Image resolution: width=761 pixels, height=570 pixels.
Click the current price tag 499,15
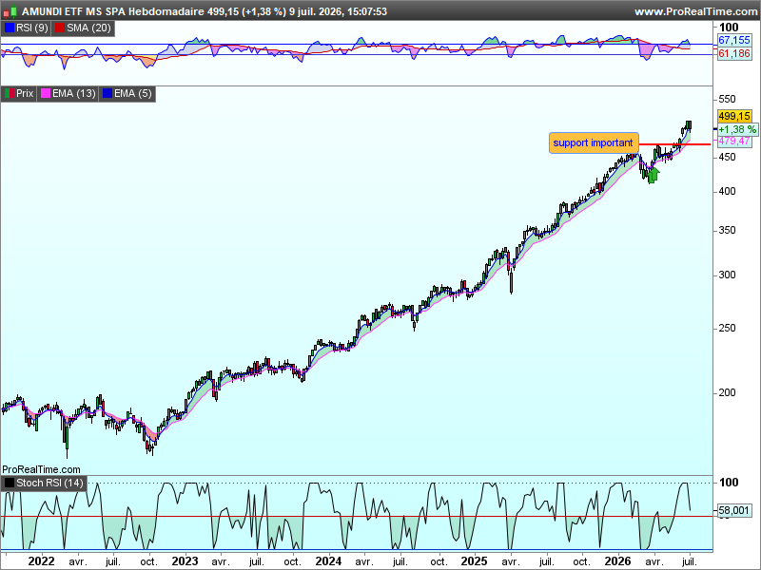point(734,116)
